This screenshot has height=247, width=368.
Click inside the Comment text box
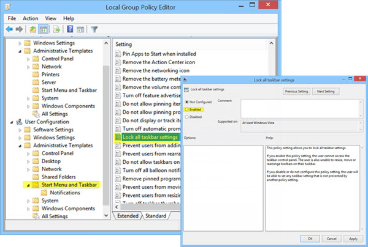tap(300, 109)
